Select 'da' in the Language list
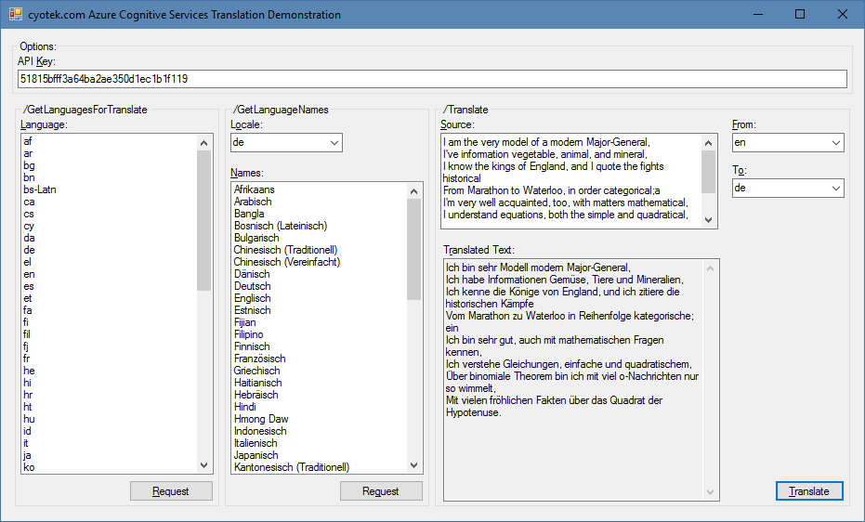Viewport: 865px width, 522px height. [110, 239]
